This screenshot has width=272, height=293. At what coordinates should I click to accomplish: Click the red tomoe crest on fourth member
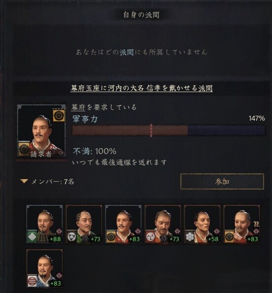click(x=151, y=237)
